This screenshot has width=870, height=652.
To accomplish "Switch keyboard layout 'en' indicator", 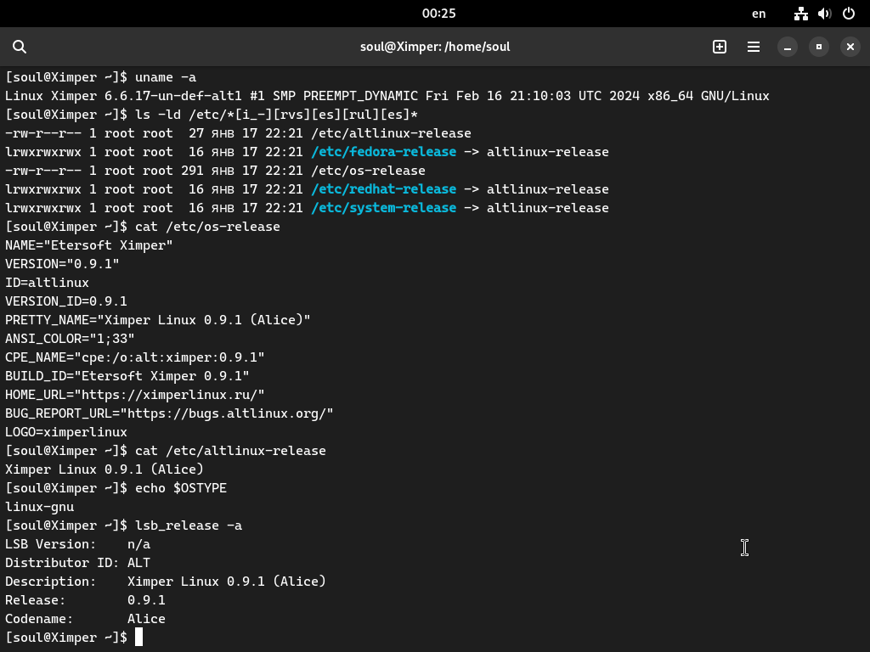I will (759, 14).
